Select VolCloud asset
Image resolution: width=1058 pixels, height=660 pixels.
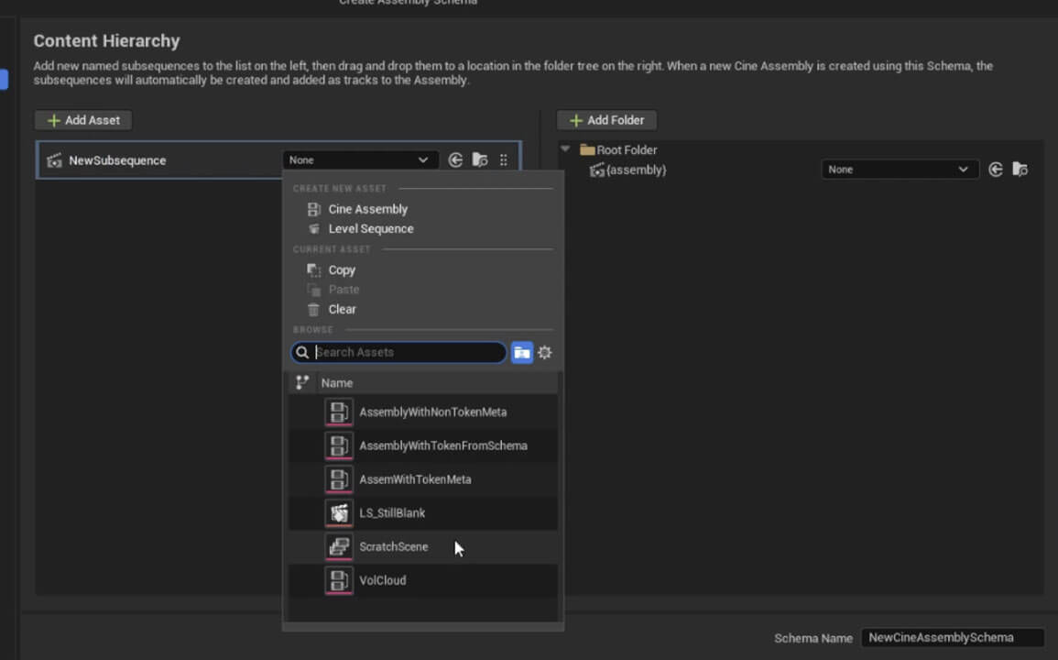tap(423, 580)
